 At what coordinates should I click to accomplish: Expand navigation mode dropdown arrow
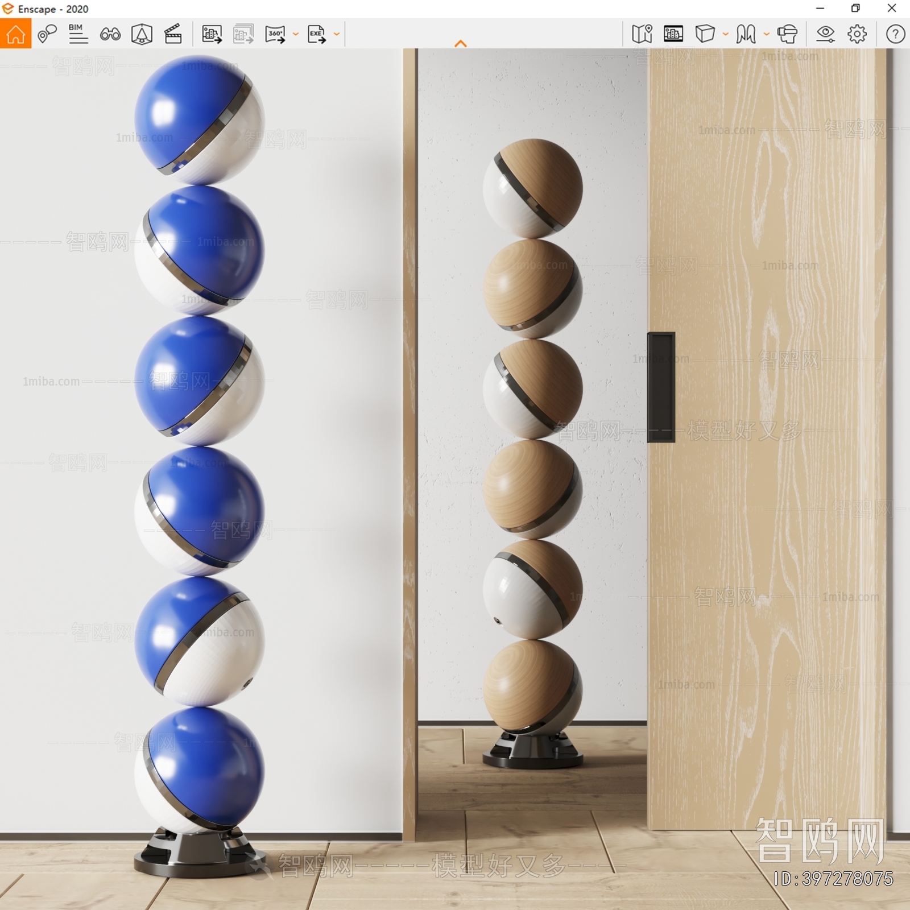click(x=767, y=34)
